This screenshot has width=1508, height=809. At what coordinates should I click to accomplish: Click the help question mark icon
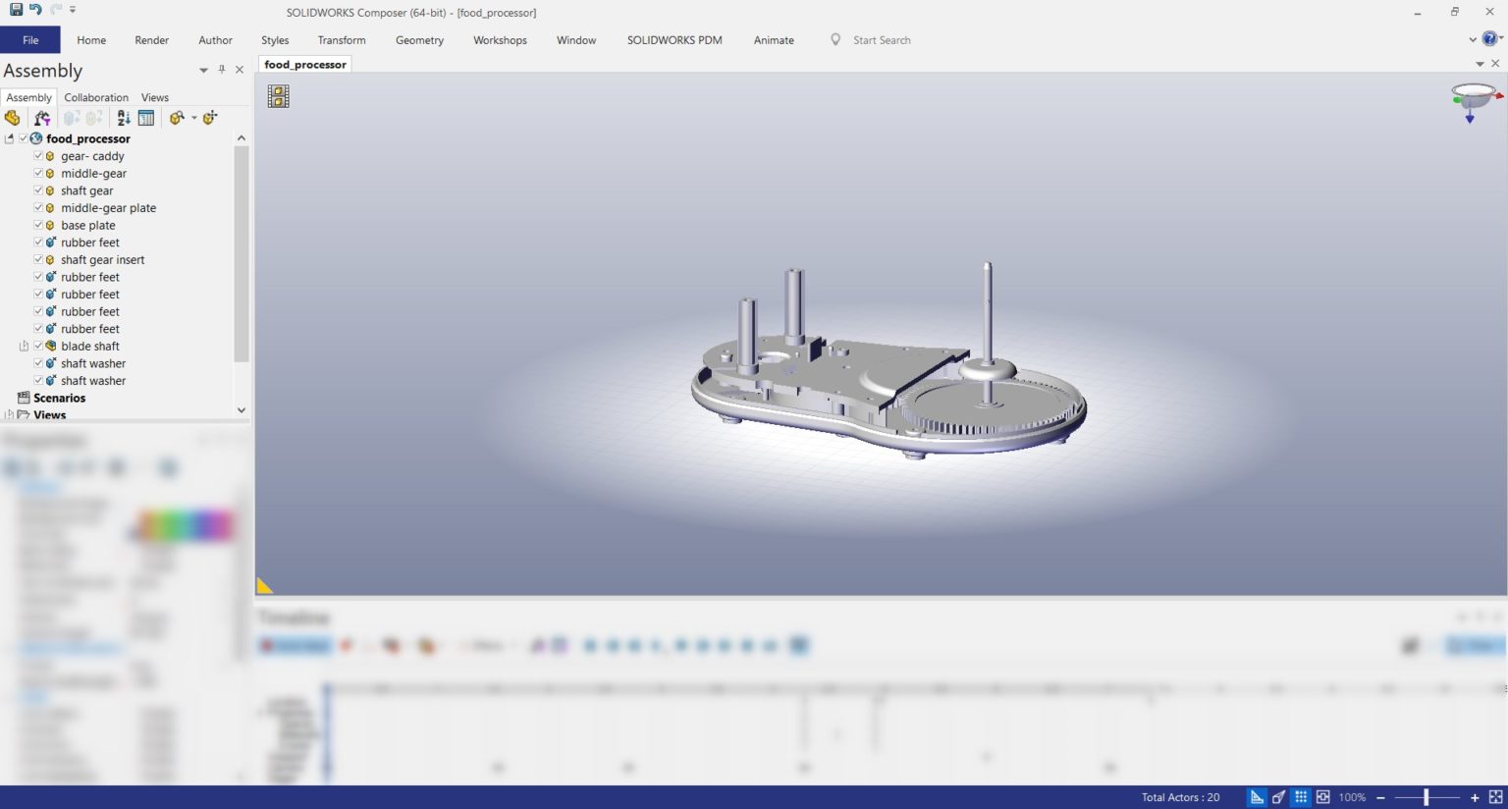pos(1489,39)
